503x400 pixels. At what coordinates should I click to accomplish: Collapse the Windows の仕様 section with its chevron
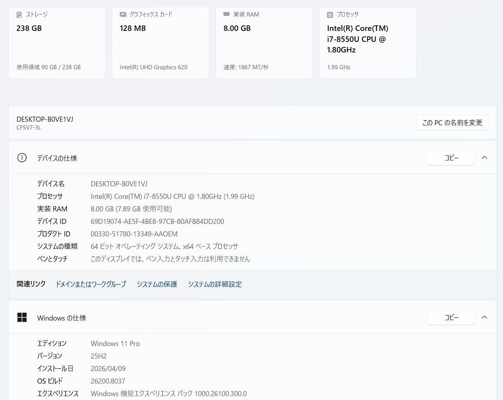click(484, 317)
